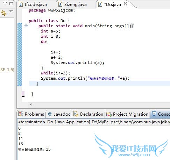This screenshot has height=160, width=170.
Task: Minimize the left side view panel
Action: click(5, 2)
